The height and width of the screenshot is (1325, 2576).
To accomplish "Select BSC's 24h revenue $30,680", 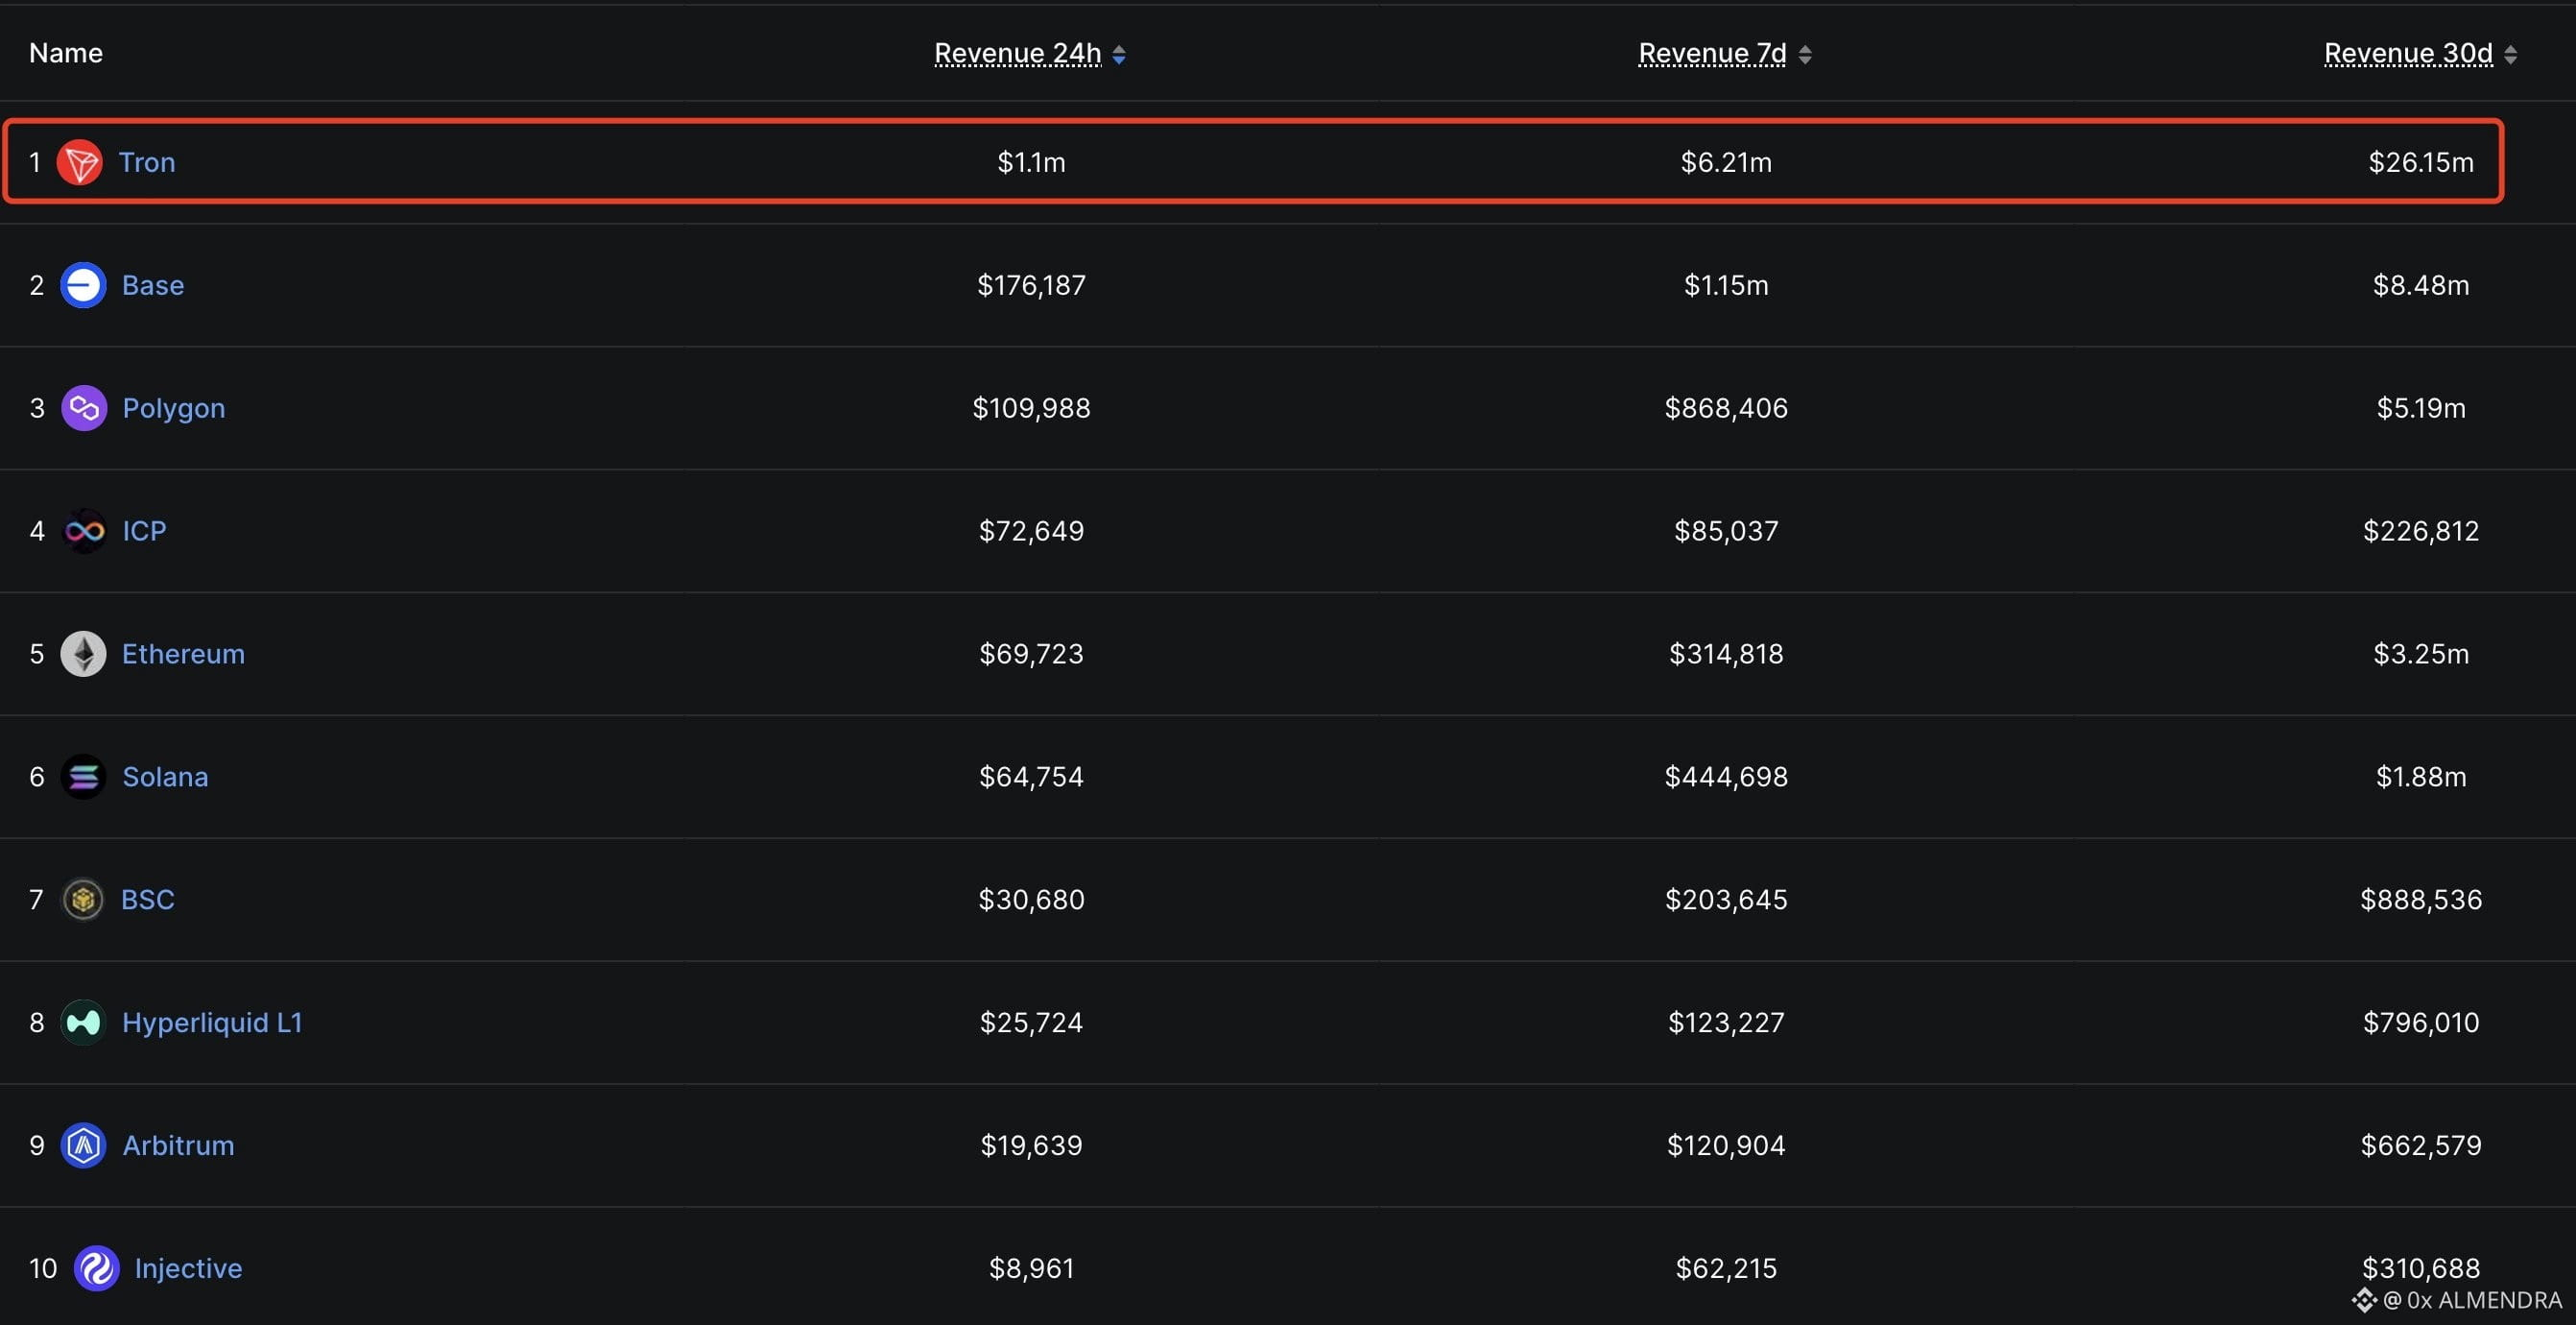I will 1031,900.
